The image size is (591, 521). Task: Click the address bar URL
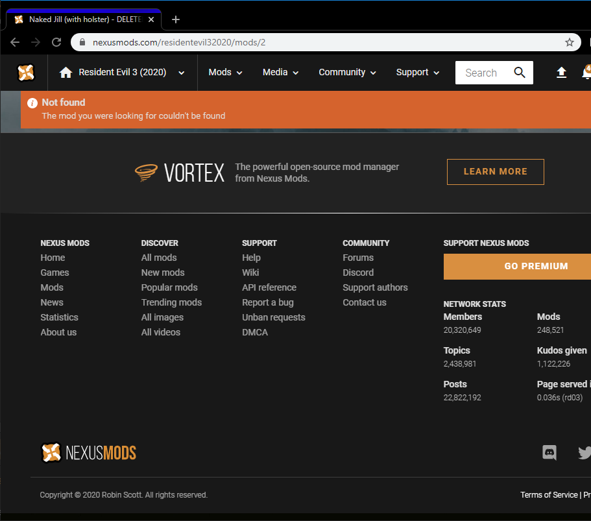pos(179,42)
